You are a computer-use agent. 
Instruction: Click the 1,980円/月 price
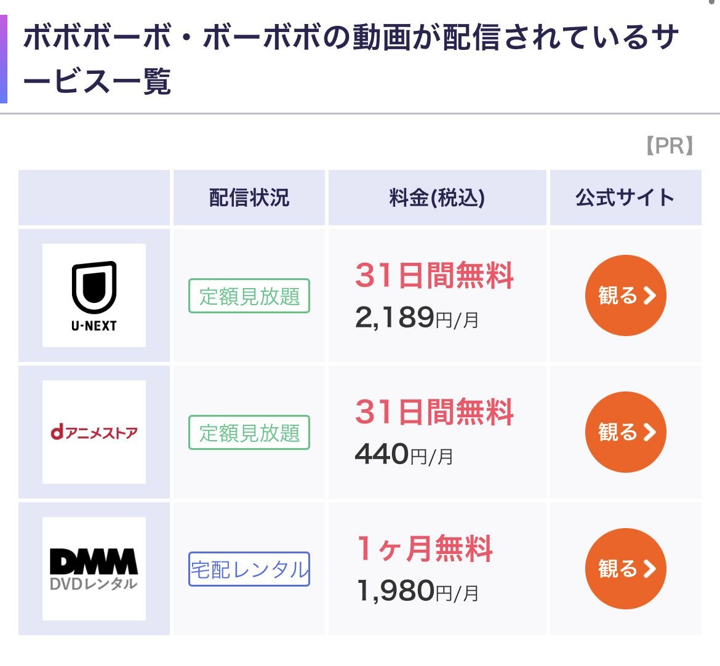(417, 591)
